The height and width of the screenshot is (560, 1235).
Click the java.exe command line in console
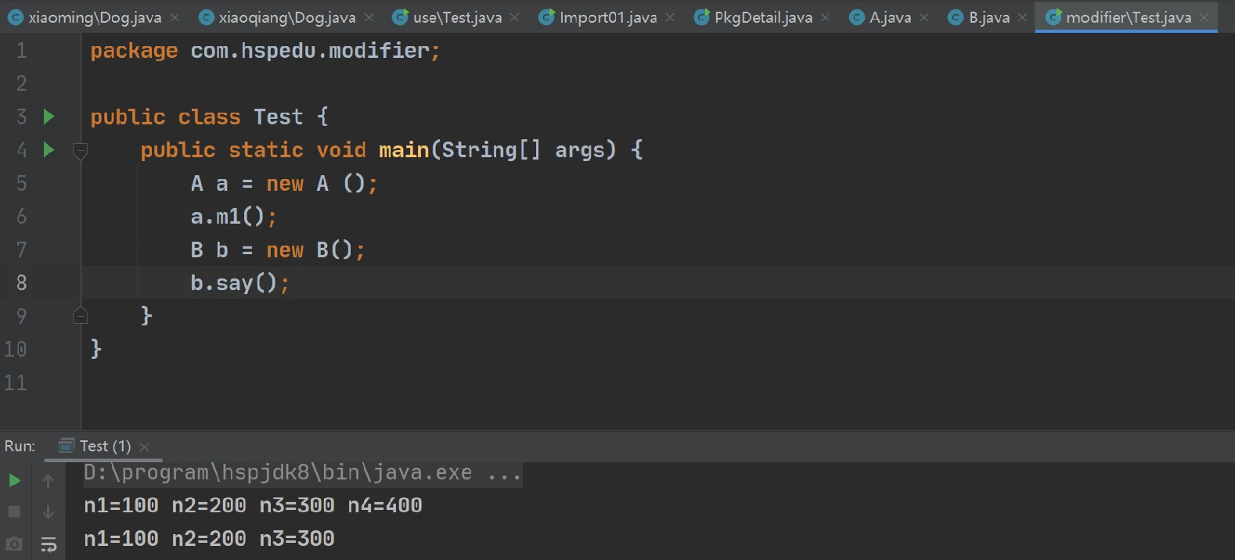tap(303, 472)
